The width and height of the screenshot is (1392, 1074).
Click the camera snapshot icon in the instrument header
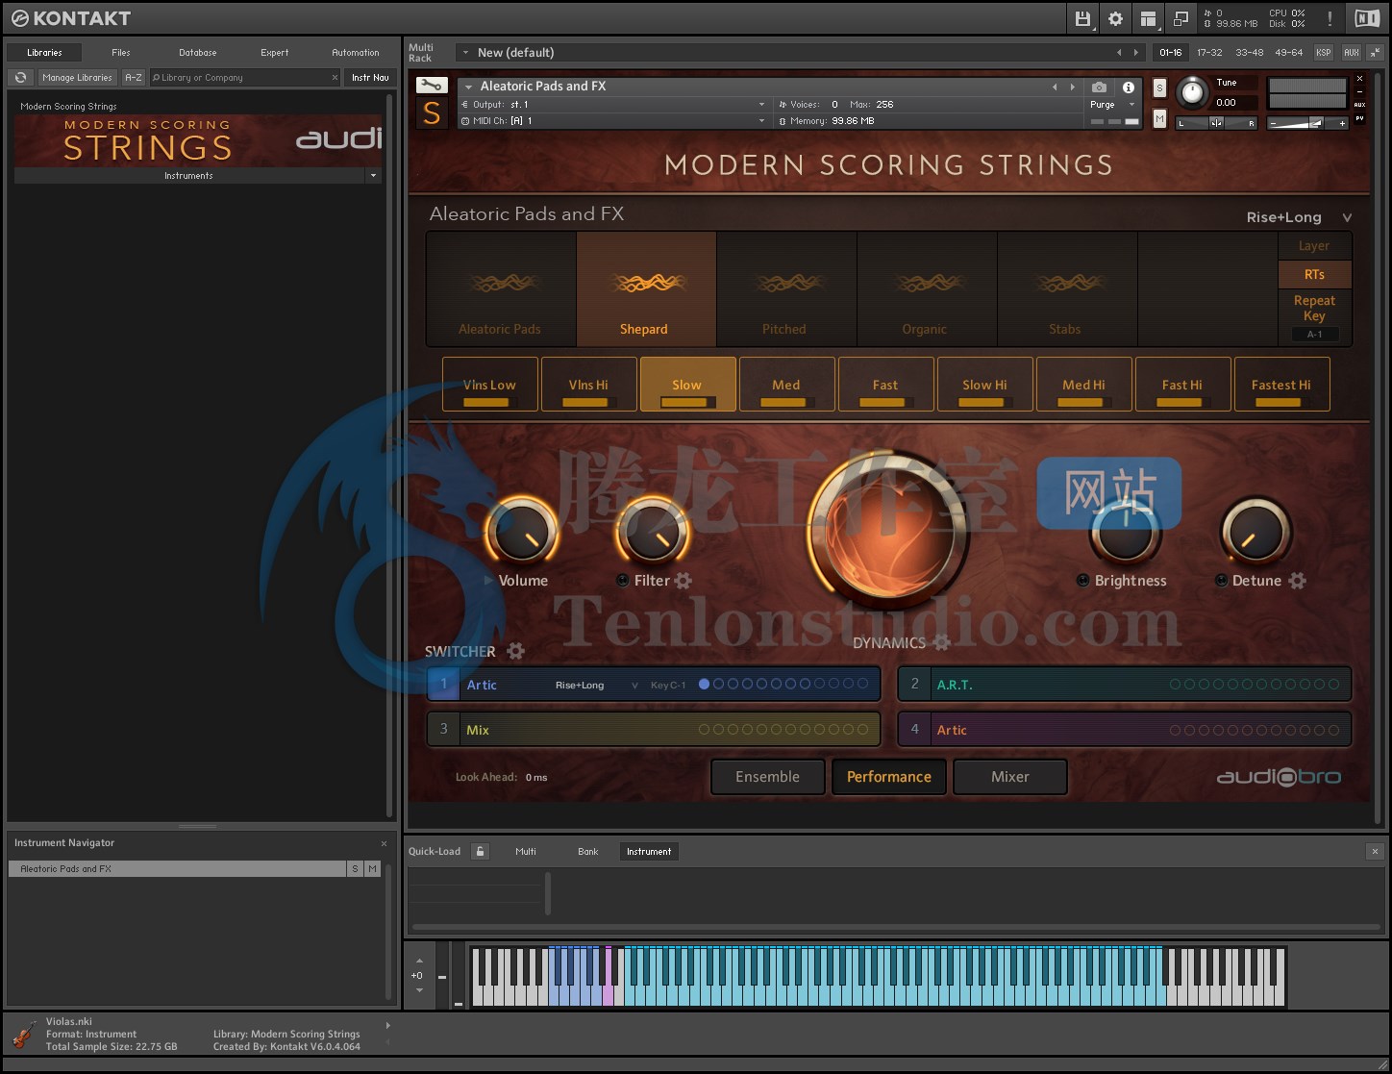point(1099,86)
